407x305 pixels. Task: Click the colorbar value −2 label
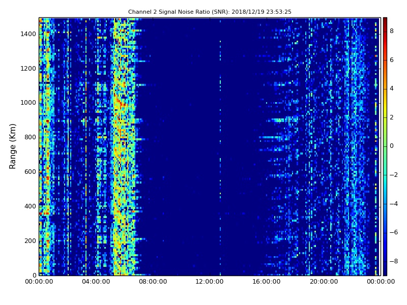(x=394, y=175)
